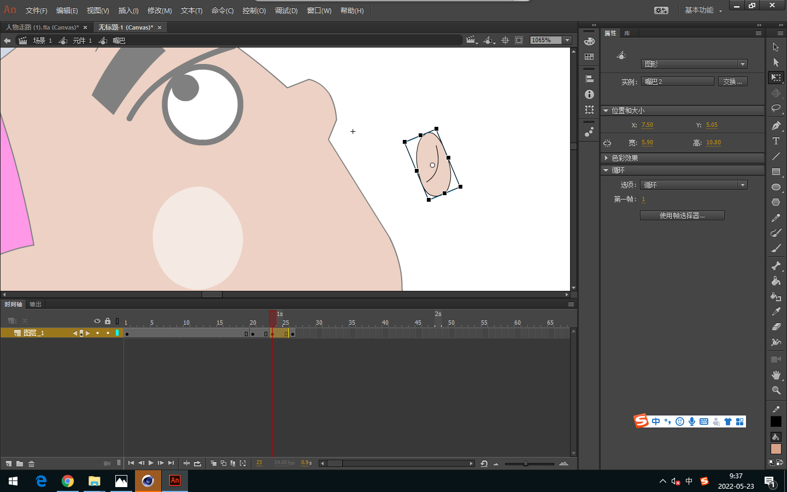Switch to the 库 panel tab
The width and height of the screenshot is (787, 492).
[x=627, y=33]
